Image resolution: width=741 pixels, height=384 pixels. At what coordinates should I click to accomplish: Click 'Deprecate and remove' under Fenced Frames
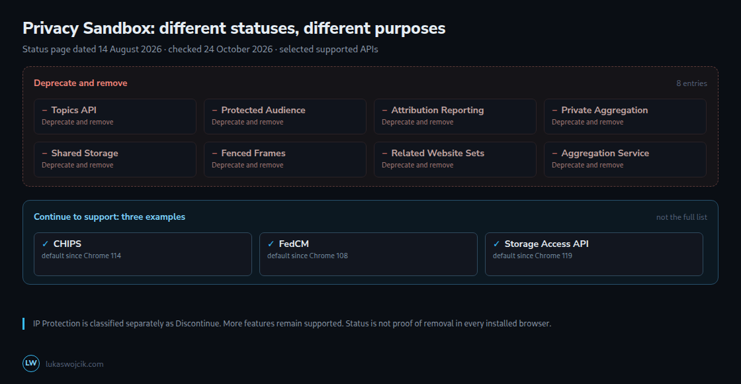tap(247, 165)
